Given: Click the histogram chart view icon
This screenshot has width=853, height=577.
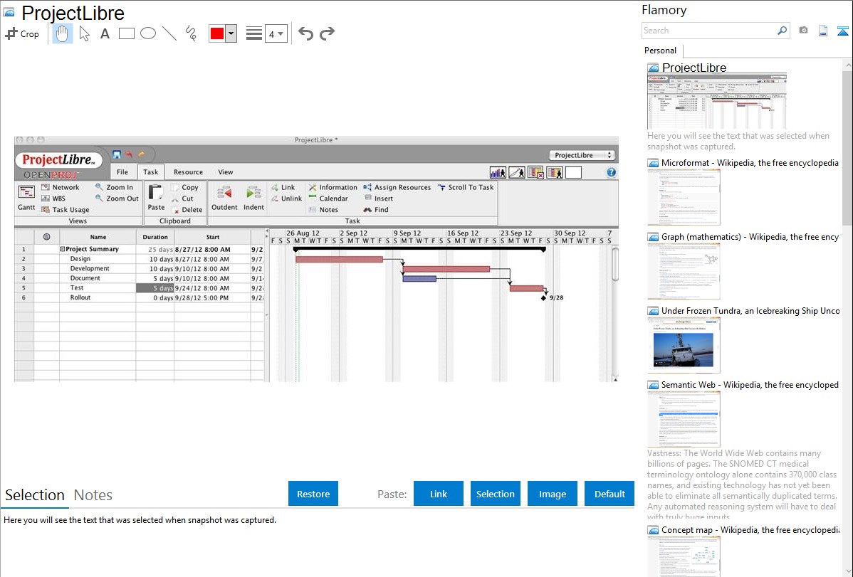Looking at the screenshot, I should [x=498, y=172].
